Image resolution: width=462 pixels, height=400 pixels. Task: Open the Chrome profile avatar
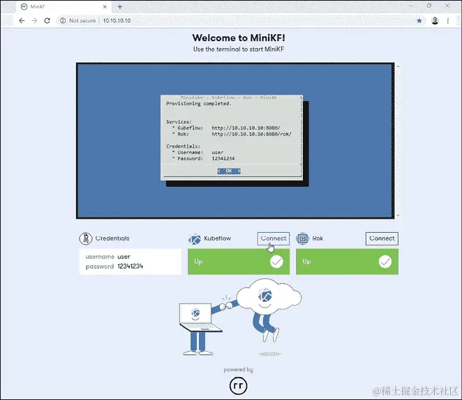435,21
